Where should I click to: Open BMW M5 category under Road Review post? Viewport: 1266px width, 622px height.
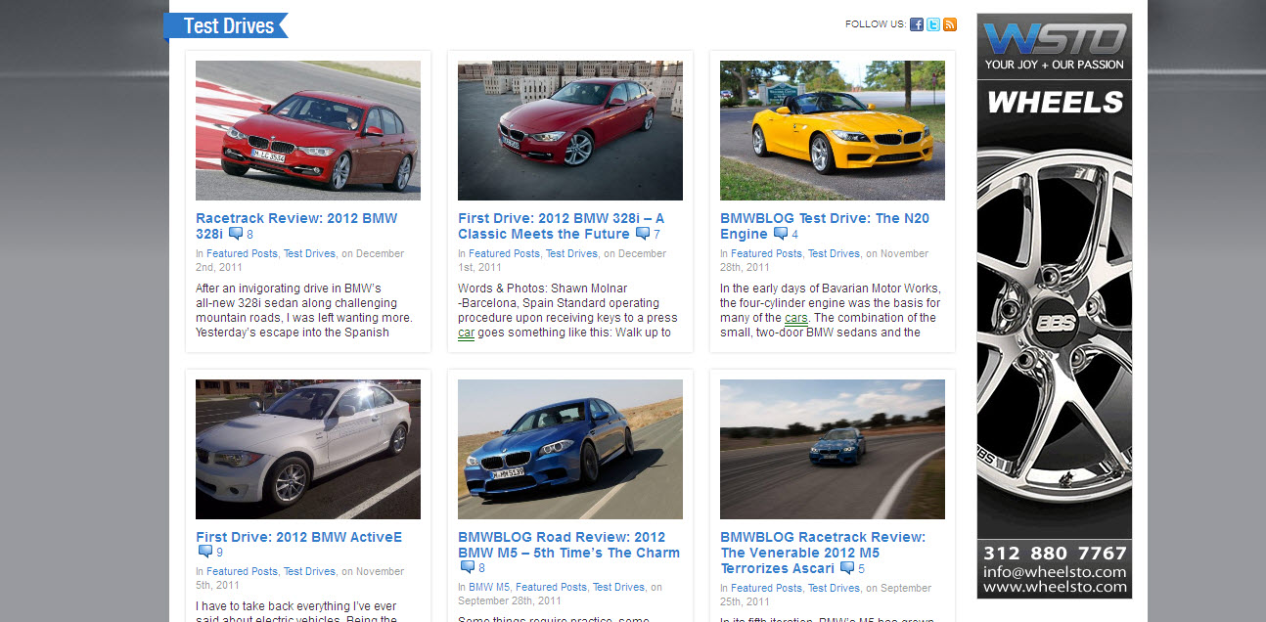point(488,587)
